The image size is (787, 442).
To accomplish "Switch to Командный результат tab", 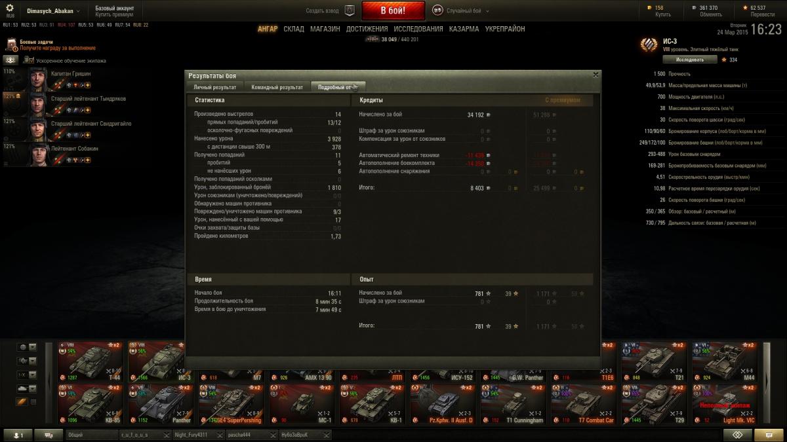I will [277, 86].
